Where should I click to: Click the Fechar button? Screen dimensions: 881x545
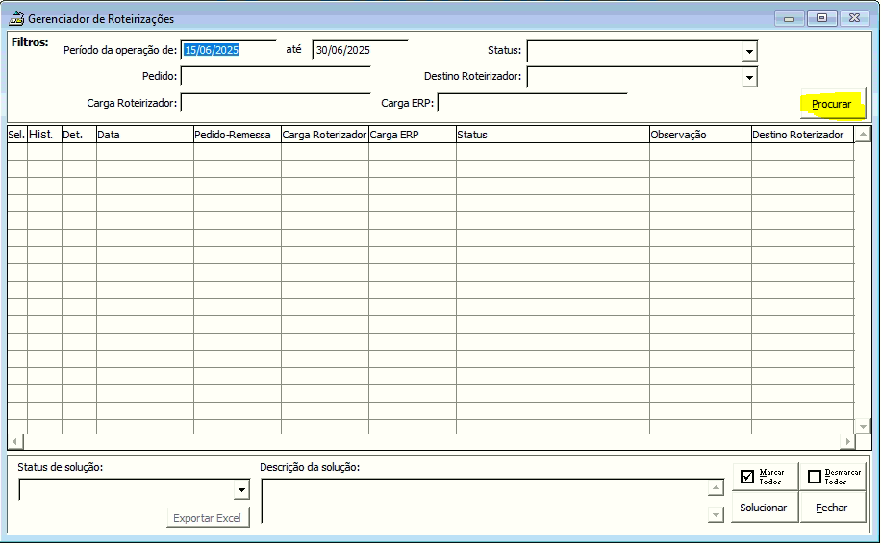point(832,508)
